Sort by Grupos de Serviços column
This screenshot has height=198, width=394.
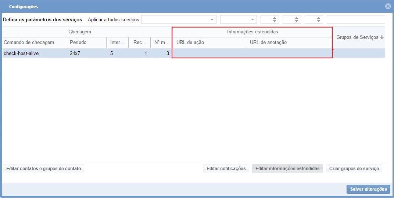pos(359,37)
